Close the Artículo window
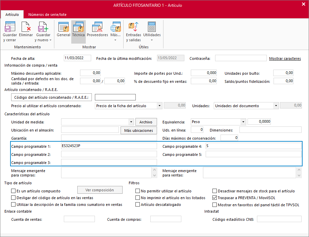 coord(304,4)
